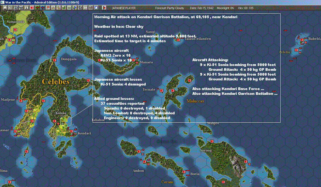Viewport: 321px width, 187px height.
Task: Select the Japanese base flag next to Sorong
Action: pyautogui.click(x=212, y=141)
